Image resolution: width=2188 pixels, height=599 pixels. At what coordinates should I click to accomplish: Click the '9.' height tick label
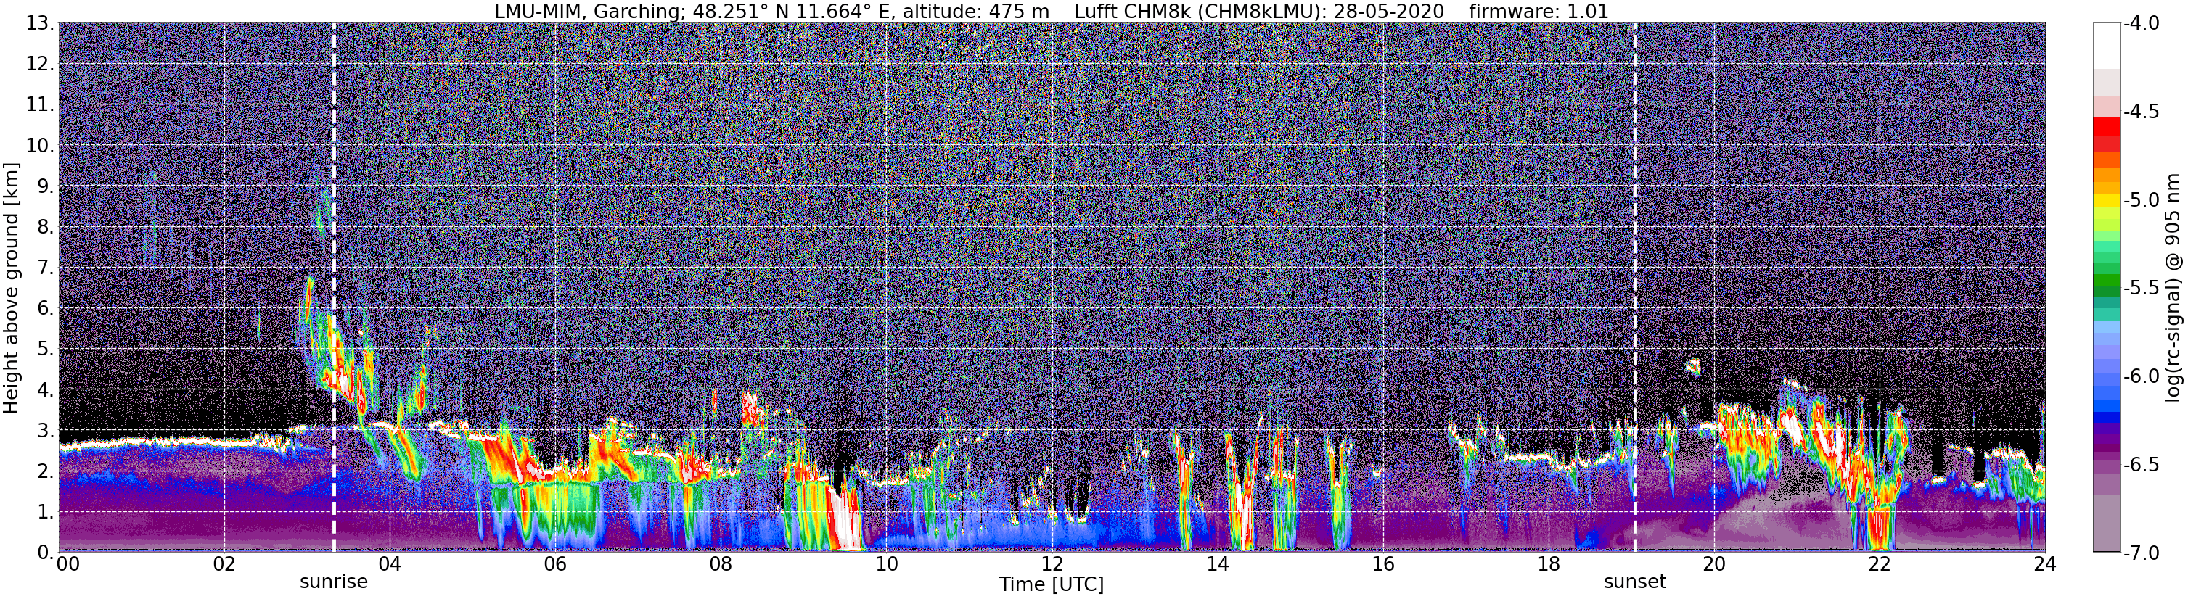click(x=46, y=186)
